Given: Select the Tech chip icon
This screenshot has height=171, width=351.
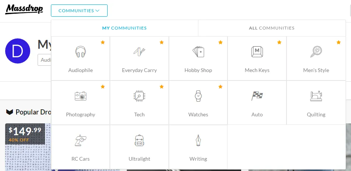Looking at the screenshot, I should [x=139, y=96].
